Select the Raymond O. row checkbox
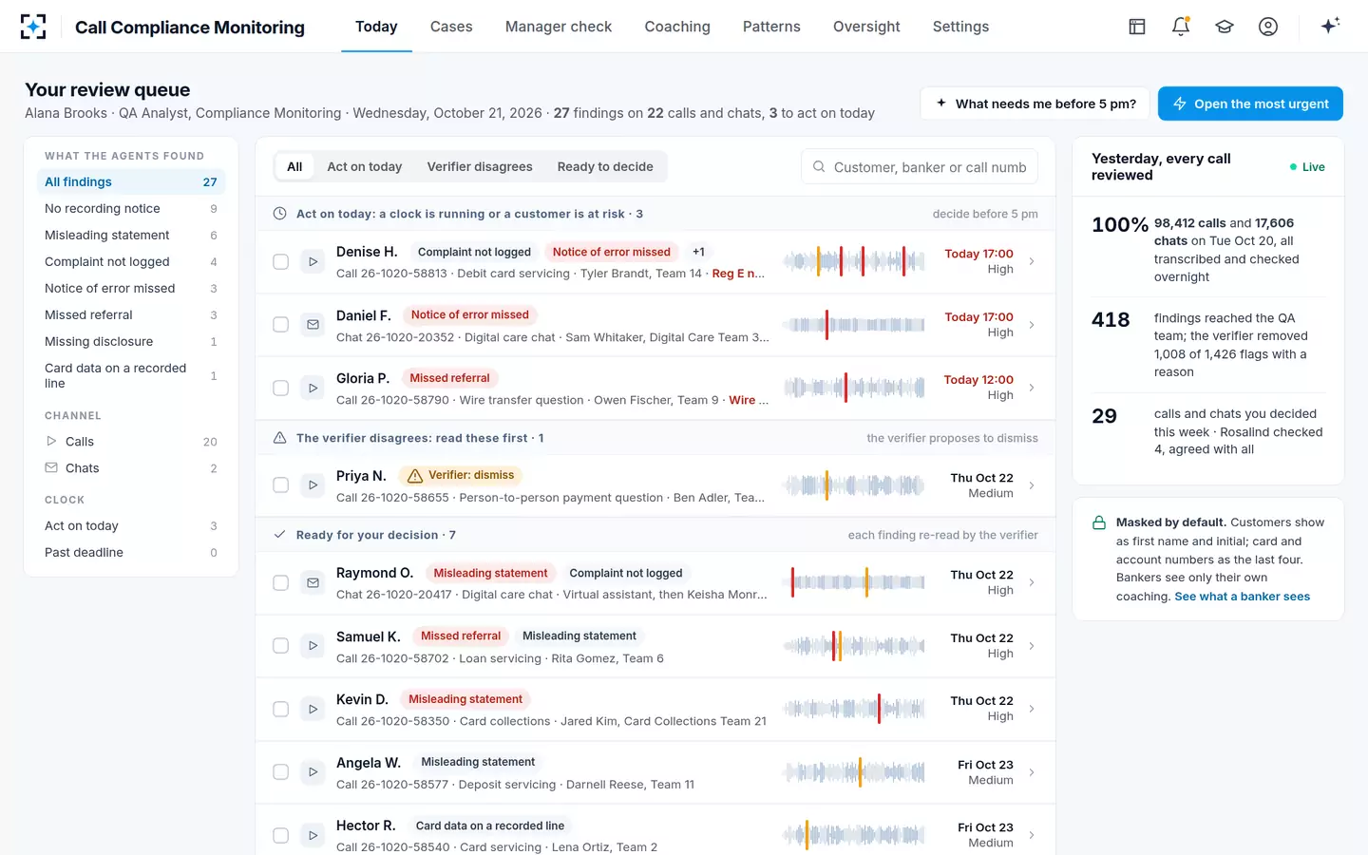Viewport: 1368px width, 855px height. pyautogui.click(x=280, y=582)
